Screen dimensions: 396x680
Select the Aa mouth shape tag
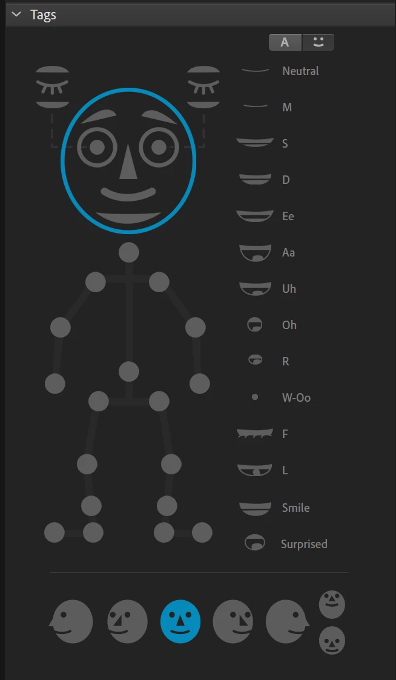(x=267, y=252)
